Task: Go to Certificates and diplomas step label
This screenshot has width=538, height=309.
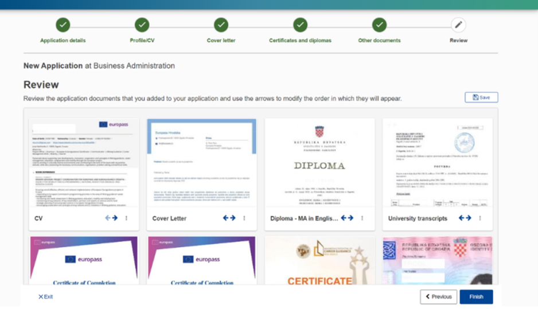Action: (300, 41)
